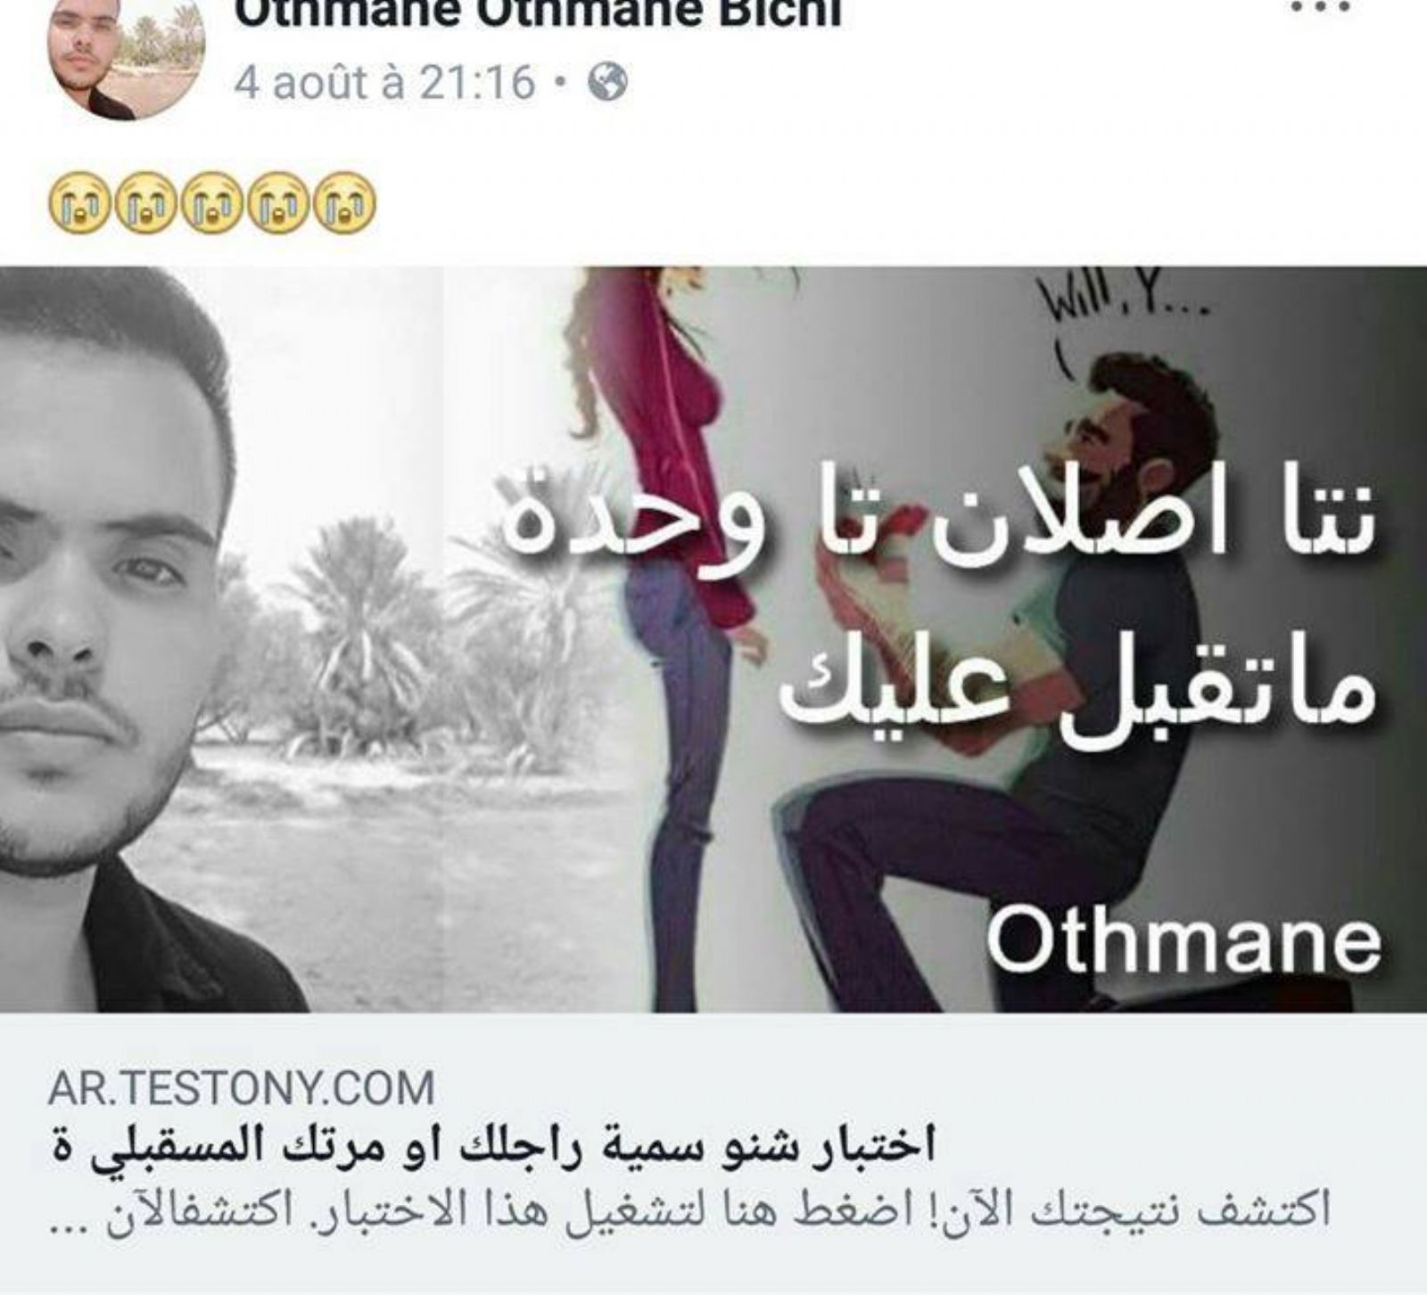The width and height of the screenshot is (1427, 1295).
Task: Open the author's round profile picture
Action: pyautogui.click(x=127, y=60)
